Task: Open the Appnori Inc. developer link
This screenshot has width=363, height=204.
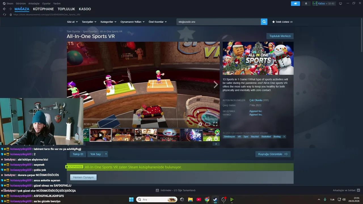Action: 256,111
